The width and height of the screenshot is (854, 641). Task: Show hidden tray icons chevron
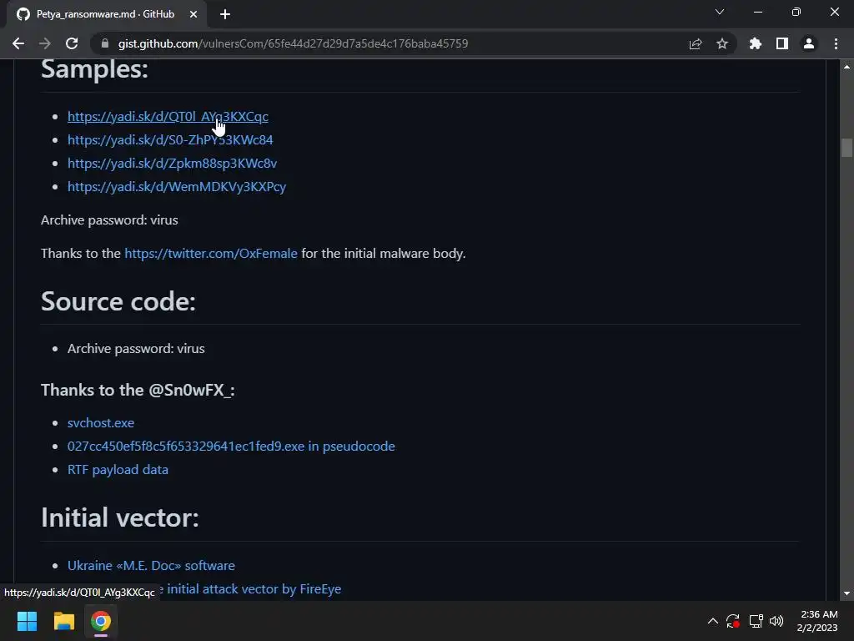point(712,621)
